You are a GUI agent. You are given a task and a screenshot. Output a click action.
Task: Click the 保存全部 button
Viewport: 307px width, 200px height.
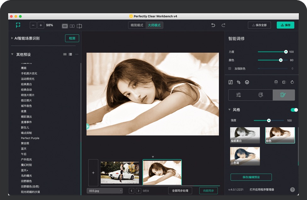(259, 25)
